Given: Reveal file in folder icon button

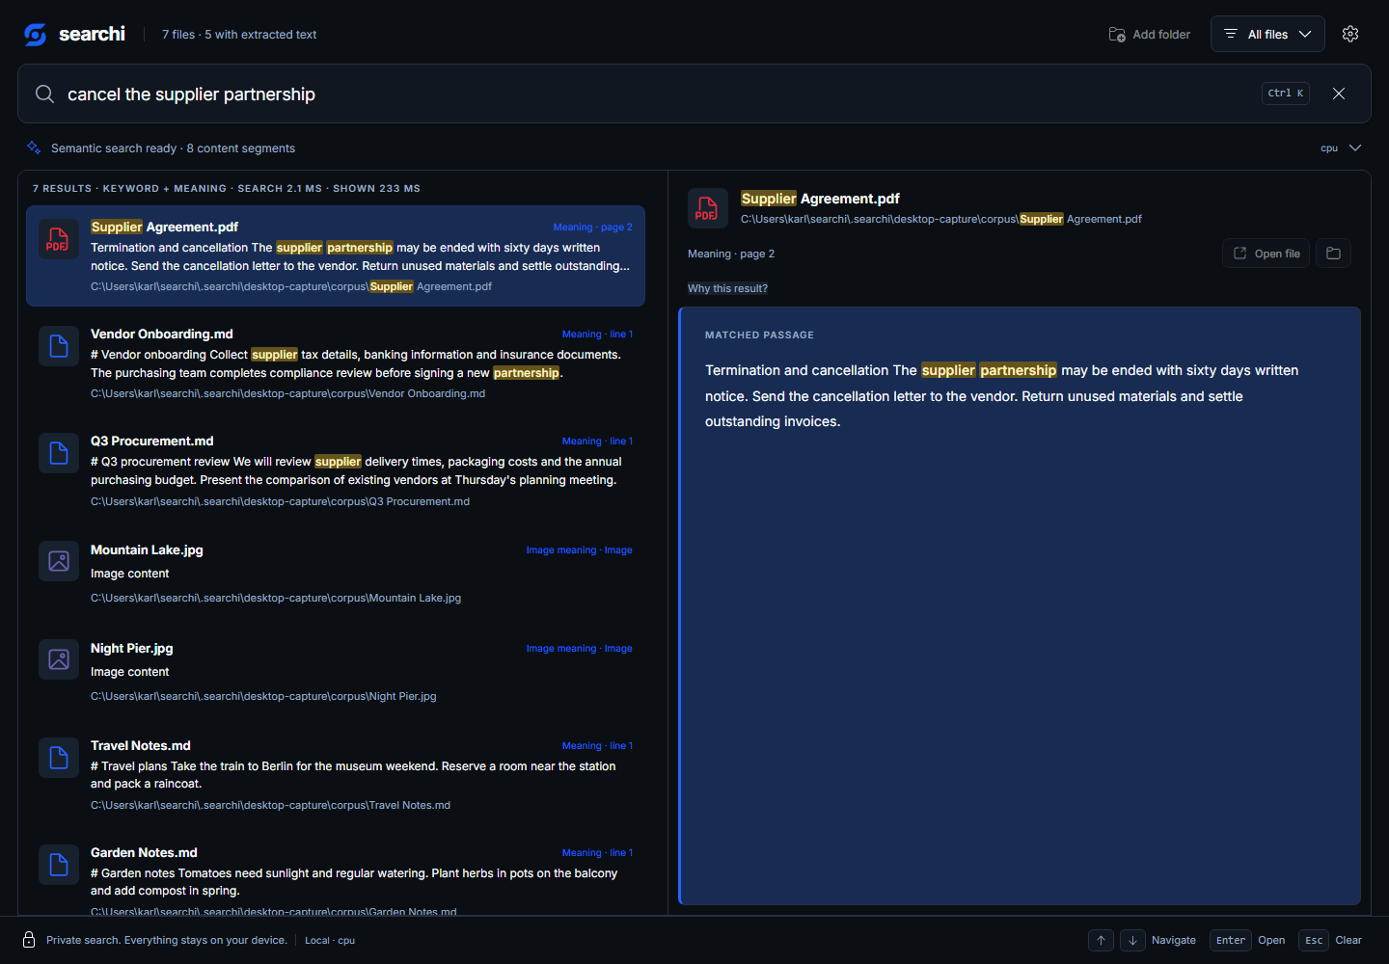Looking at the screenshot, I should (x=1333, y=254).
